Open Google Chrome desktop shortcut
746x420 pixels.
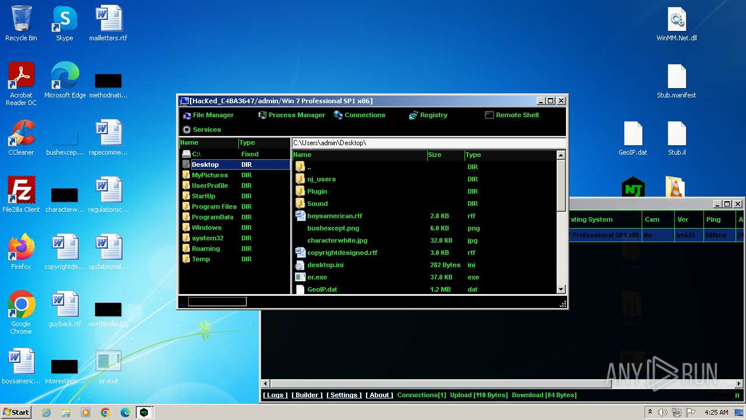pyautogui.click(x=21, y=313)
